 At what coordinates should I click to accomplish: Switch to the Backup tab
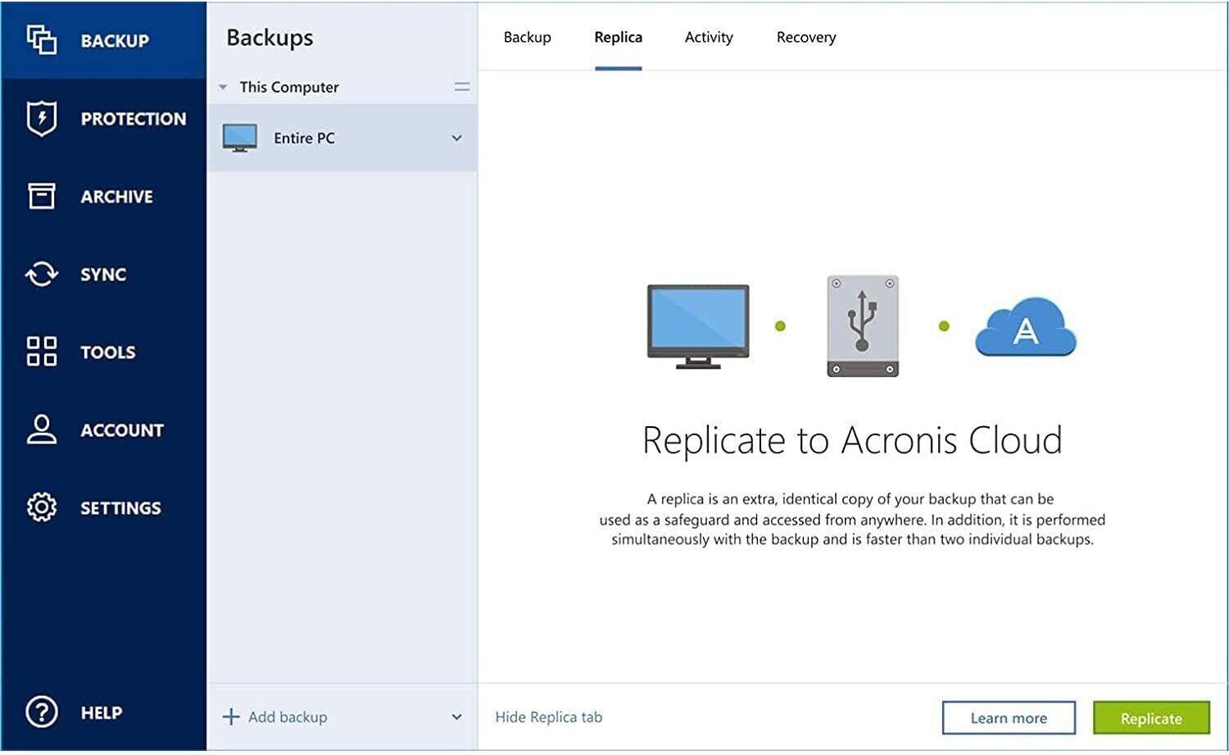(527, 37)
